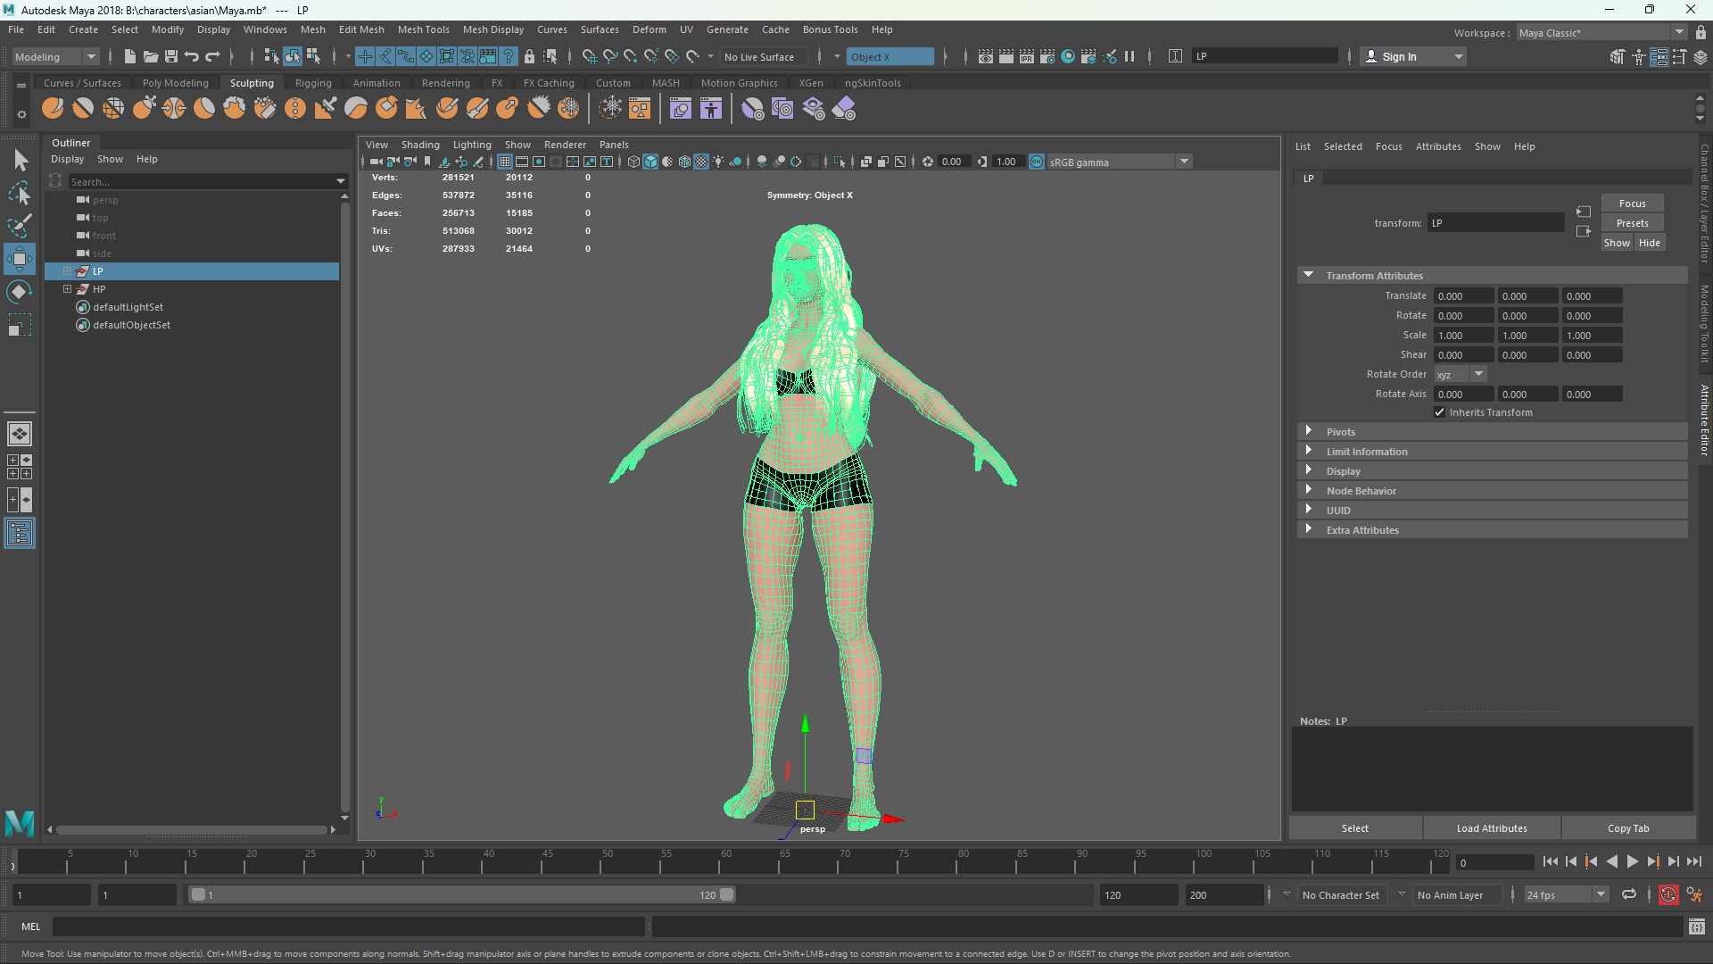Toggle the viewport grid display
Image resolution: width=1713 pixels, height=964 pixels.
[x=505, y=162]
